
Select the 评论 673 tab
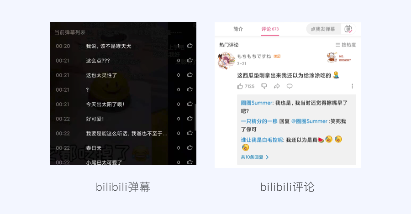[270, 29]
